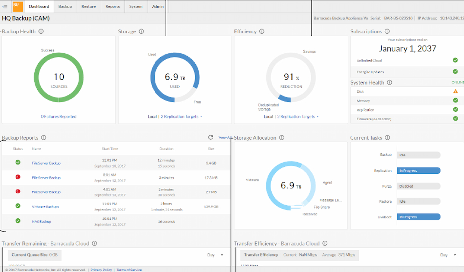Click error status icon for 8:01 AM backup
464x272 pixels.
click(x=18, y=177)
